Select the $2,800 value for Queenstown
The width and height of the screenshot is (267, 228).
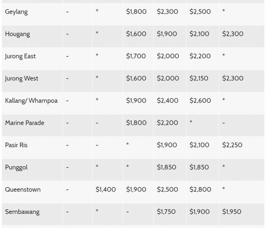pos(200,189)
